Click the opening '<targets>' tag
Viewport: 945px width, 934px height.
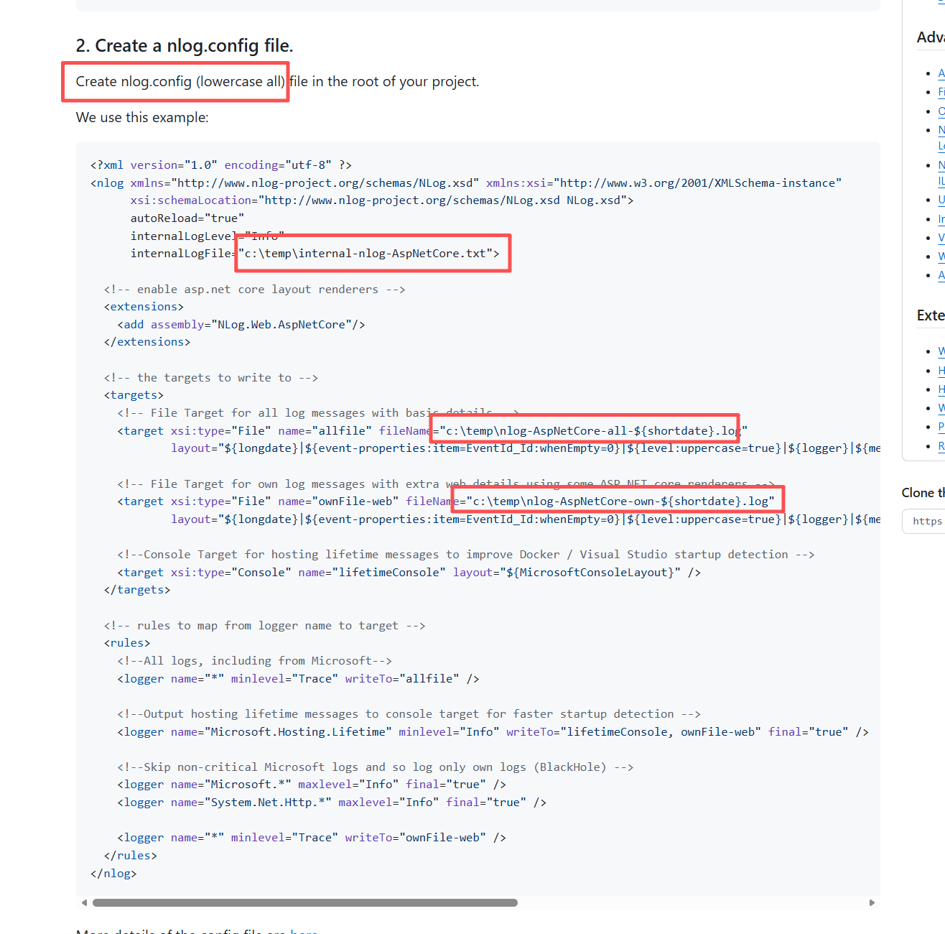pos(134,395)
